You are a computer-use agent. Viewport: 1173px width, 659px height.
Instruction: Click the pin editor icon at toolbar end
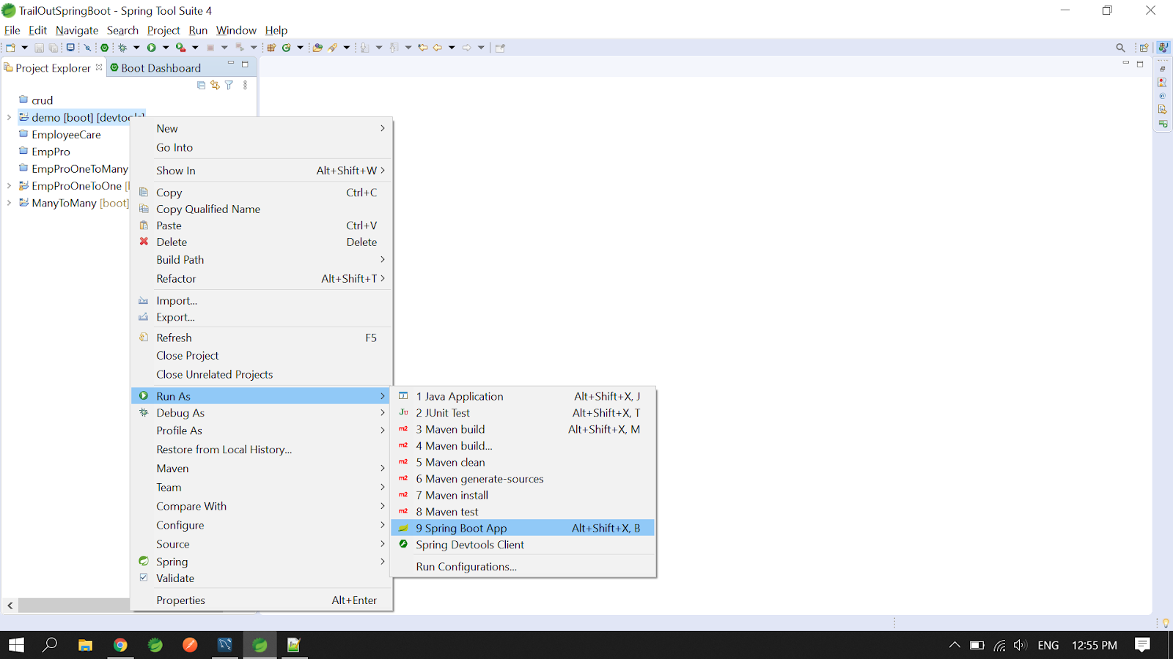(x=500, y=48)
